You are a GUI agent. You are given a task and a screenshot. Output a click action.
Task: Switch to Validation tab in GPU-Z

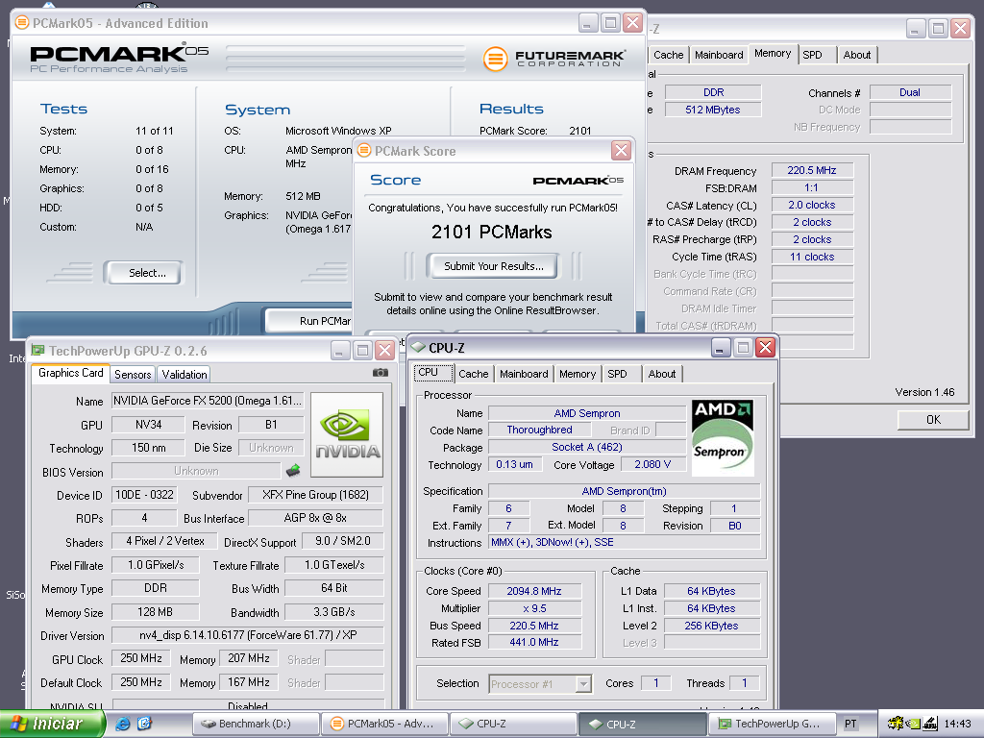tap(184, 374)
